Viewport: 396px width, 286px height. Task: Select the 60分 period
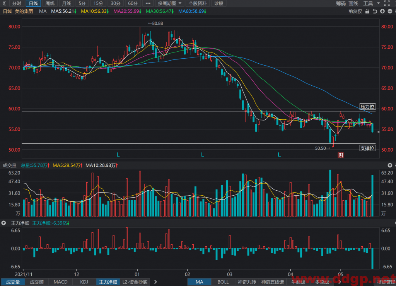click(x=133, y=3)
